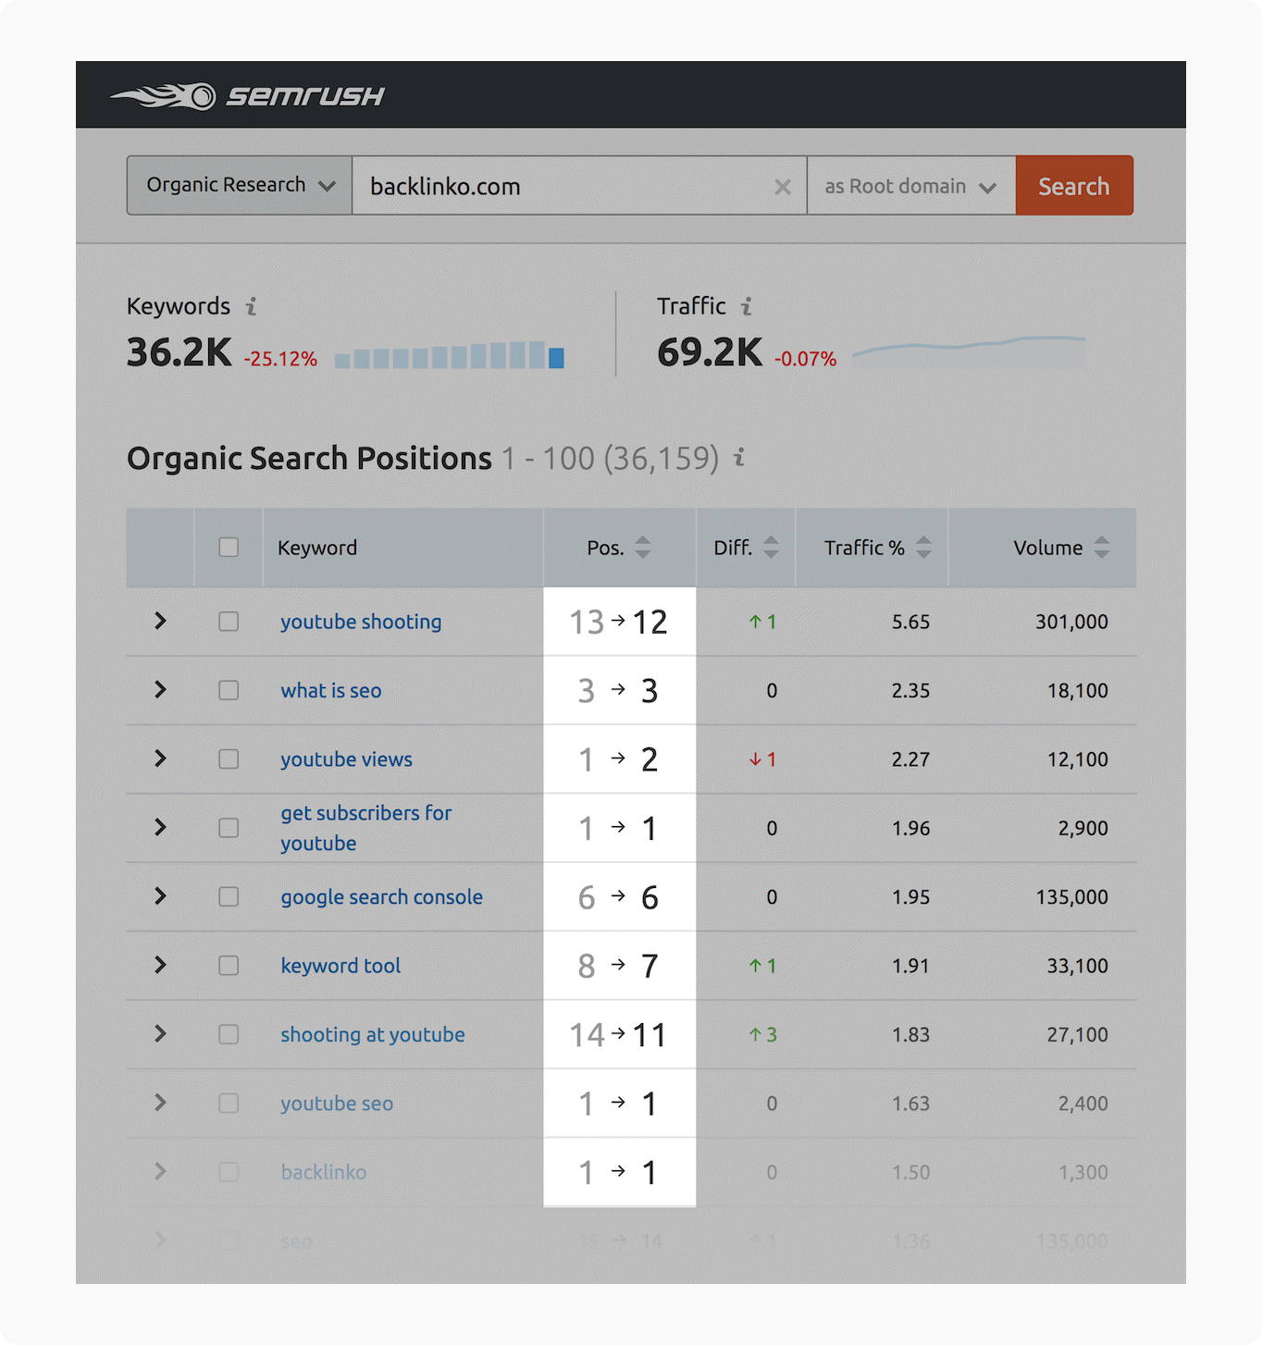The width and height of the screenshot is (1262, 1345).
Task: Sort by the Pos. column arrows
Action: click(643, 547)
